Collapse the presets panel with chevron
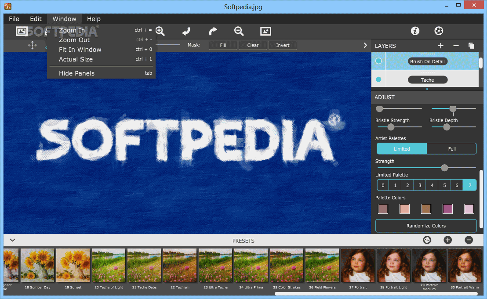487x299 pixels. (x=12, y=240)
